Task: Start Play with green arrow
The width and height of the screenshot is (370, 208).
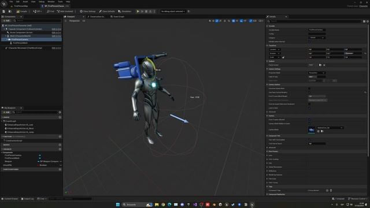Action: tap(138, 12)
